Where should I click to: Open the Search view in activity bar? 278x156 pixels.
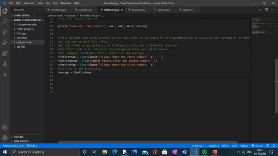click(x=5, y=22)
